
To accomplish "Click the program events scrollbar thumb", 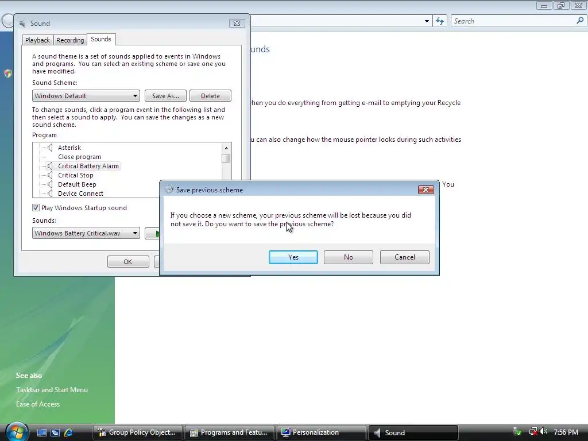I will coord(226,158).
